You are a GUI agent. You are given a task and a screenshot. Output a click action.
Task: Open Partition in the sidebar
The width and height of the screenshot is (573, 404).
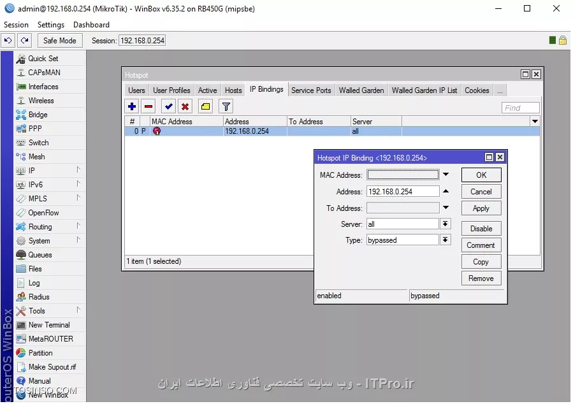(49, 353)
